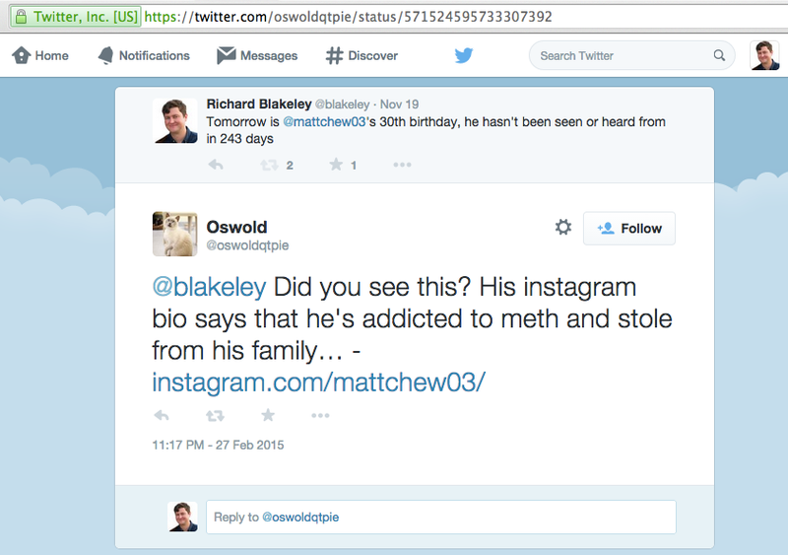This screenshot has height=555, width=788.
Task: Open the profile avatar menu in header
Action: coord(764,55)
